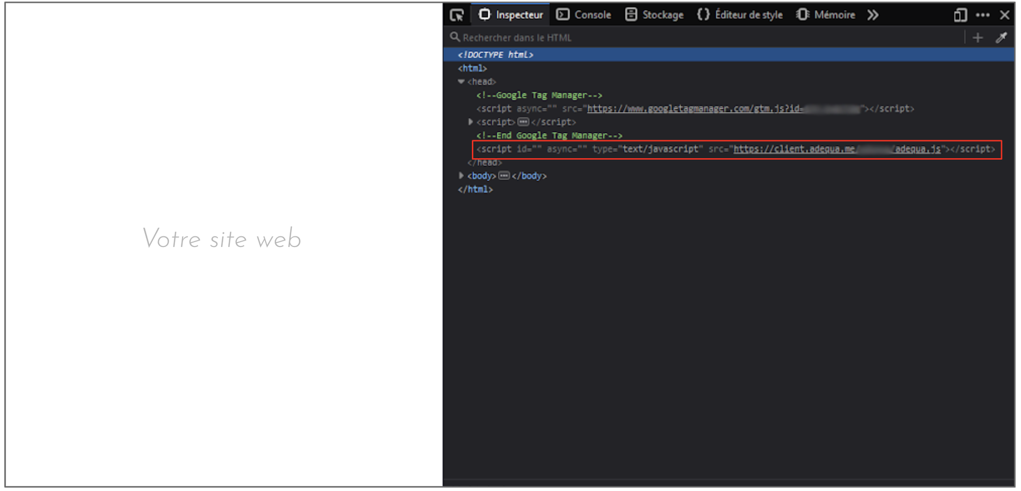Click the search magnifier icon
Viewport: 1021px width, 491px height.
[454, 37]
